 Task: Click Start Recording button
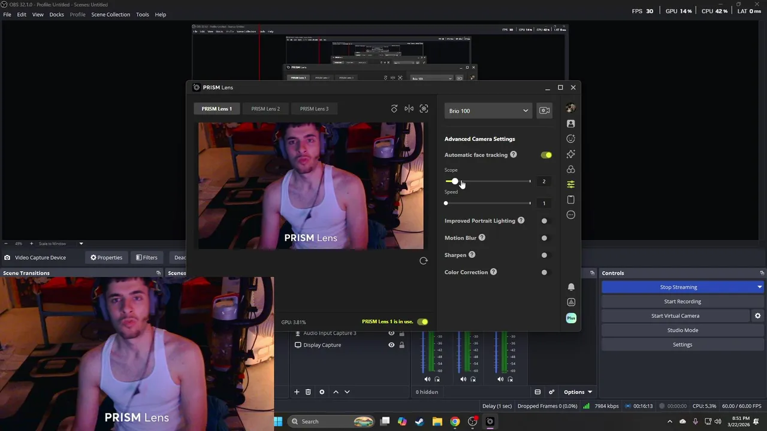coord(683,302)
